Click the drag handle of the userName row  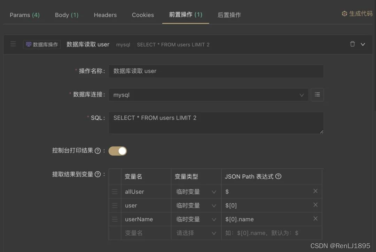pos(115,219)
